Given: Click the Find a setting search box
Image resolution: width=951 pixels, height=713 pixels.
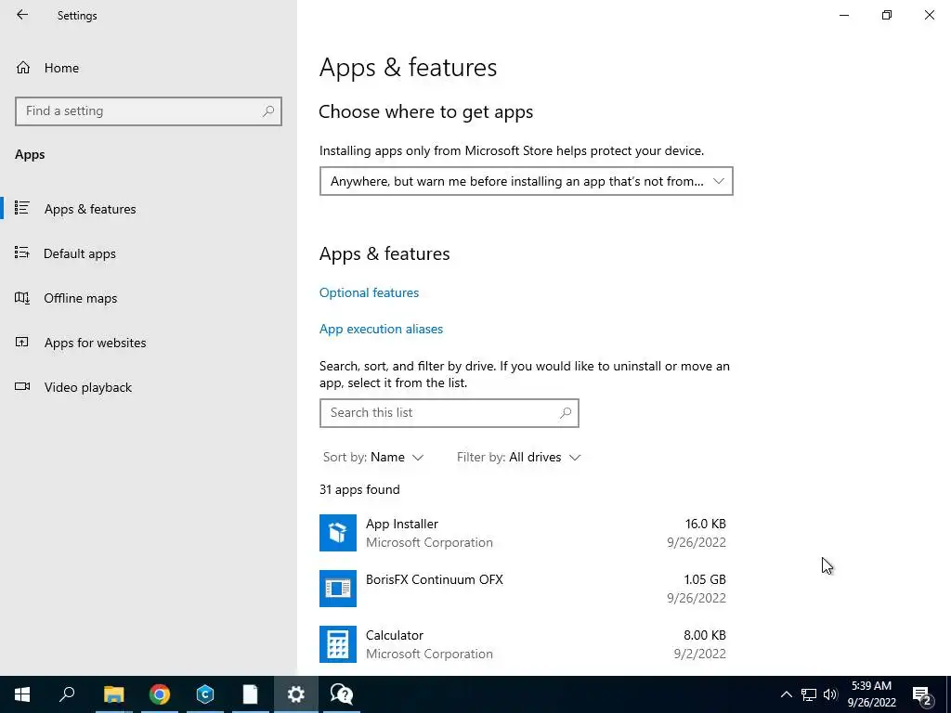Looking at the screenshot, I should (x=149, y=111).
